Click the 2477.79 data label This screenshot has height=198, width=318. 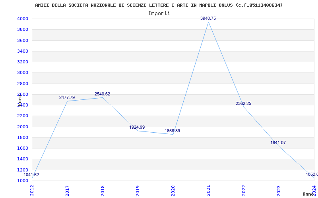(67, 97)
